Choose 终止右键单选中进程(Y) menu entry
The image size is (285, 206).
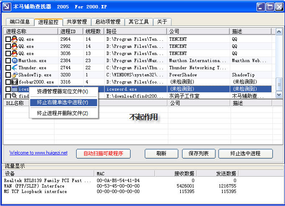pos(64,102)
